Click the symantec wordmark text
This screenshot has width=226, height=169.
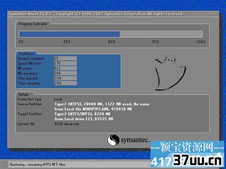pos(135,140)
